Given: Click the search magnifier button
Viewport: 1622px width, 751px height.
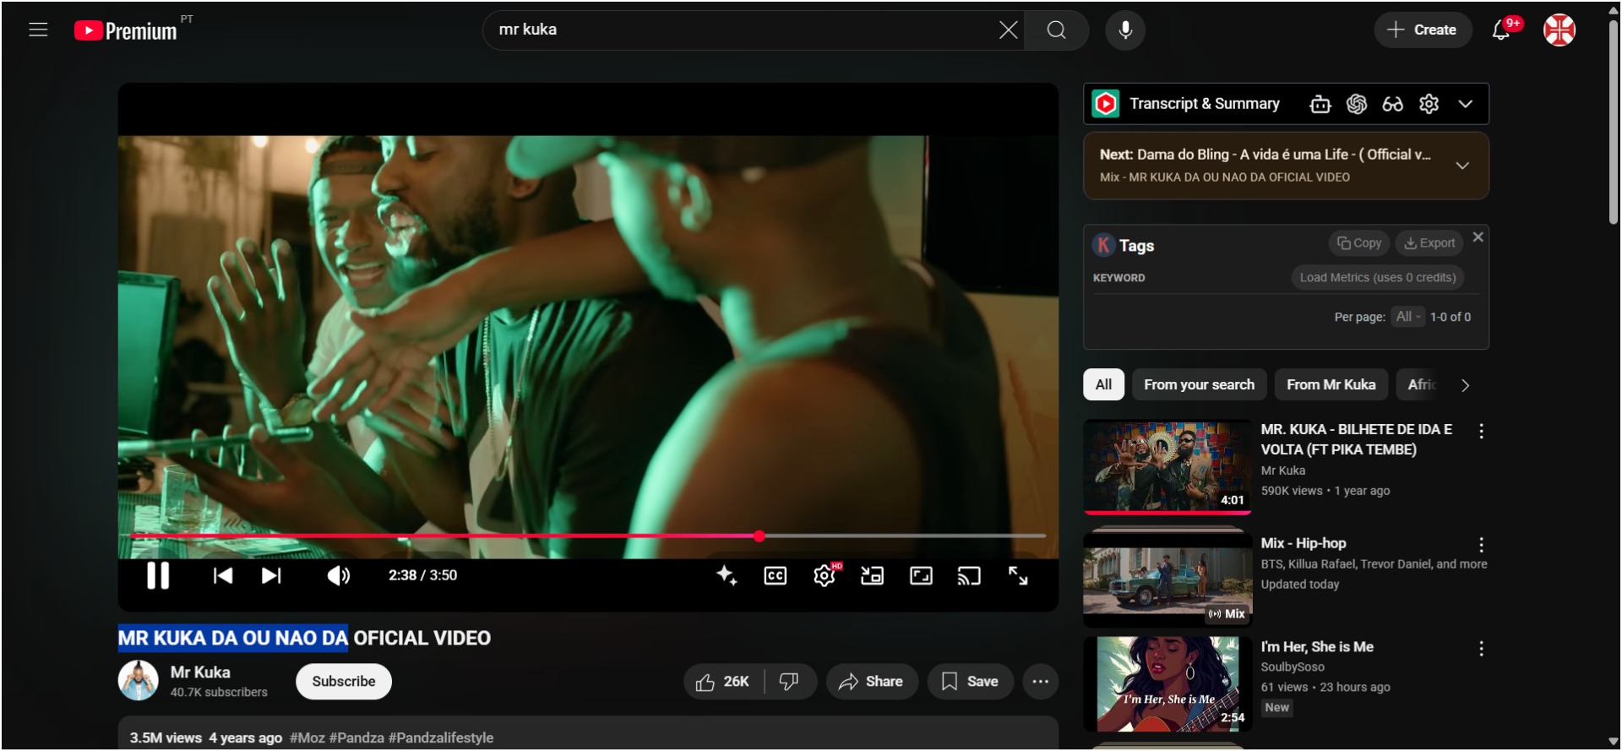Looking at the screenshot, I should [1056, 30].
